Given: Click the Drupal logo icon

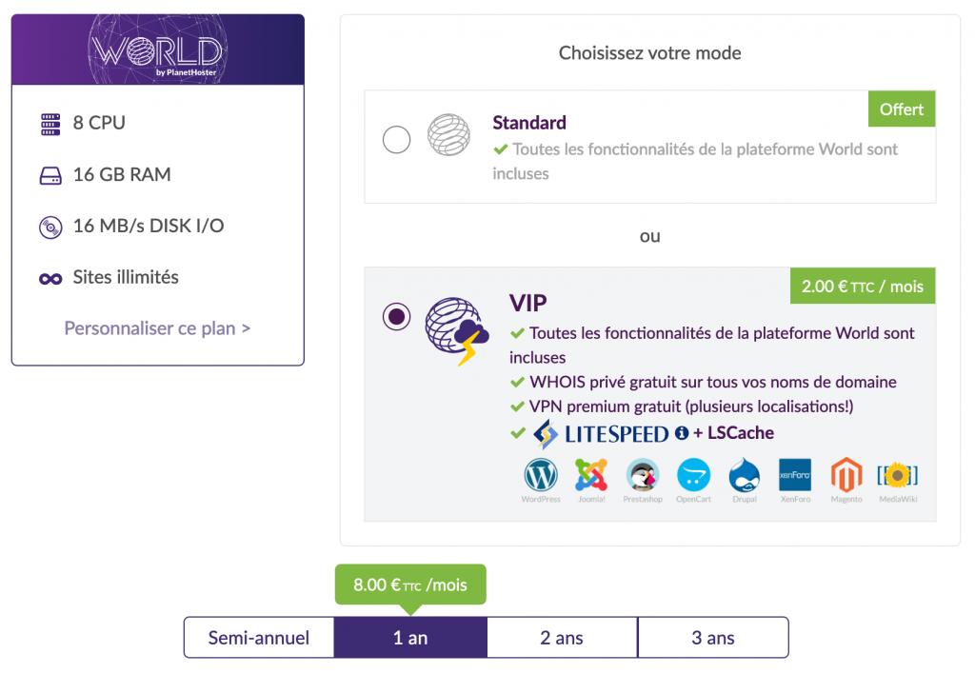Looking at the screenshot, I should coord(745,476).
